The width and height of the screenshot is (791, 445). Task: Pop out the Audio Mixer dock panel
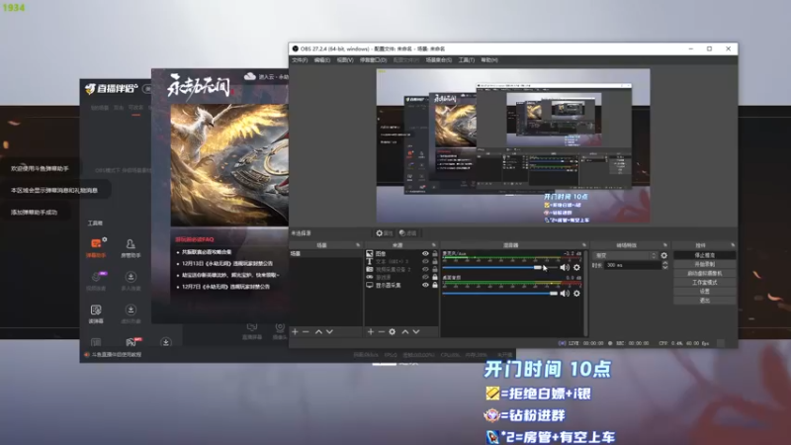click(584, 245)
